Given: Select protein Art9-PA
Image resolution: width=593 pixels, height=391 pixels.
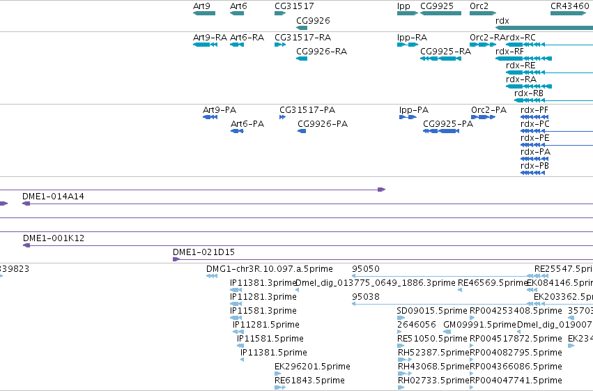Looking at the screenshot, I should [x=210, y=117].
